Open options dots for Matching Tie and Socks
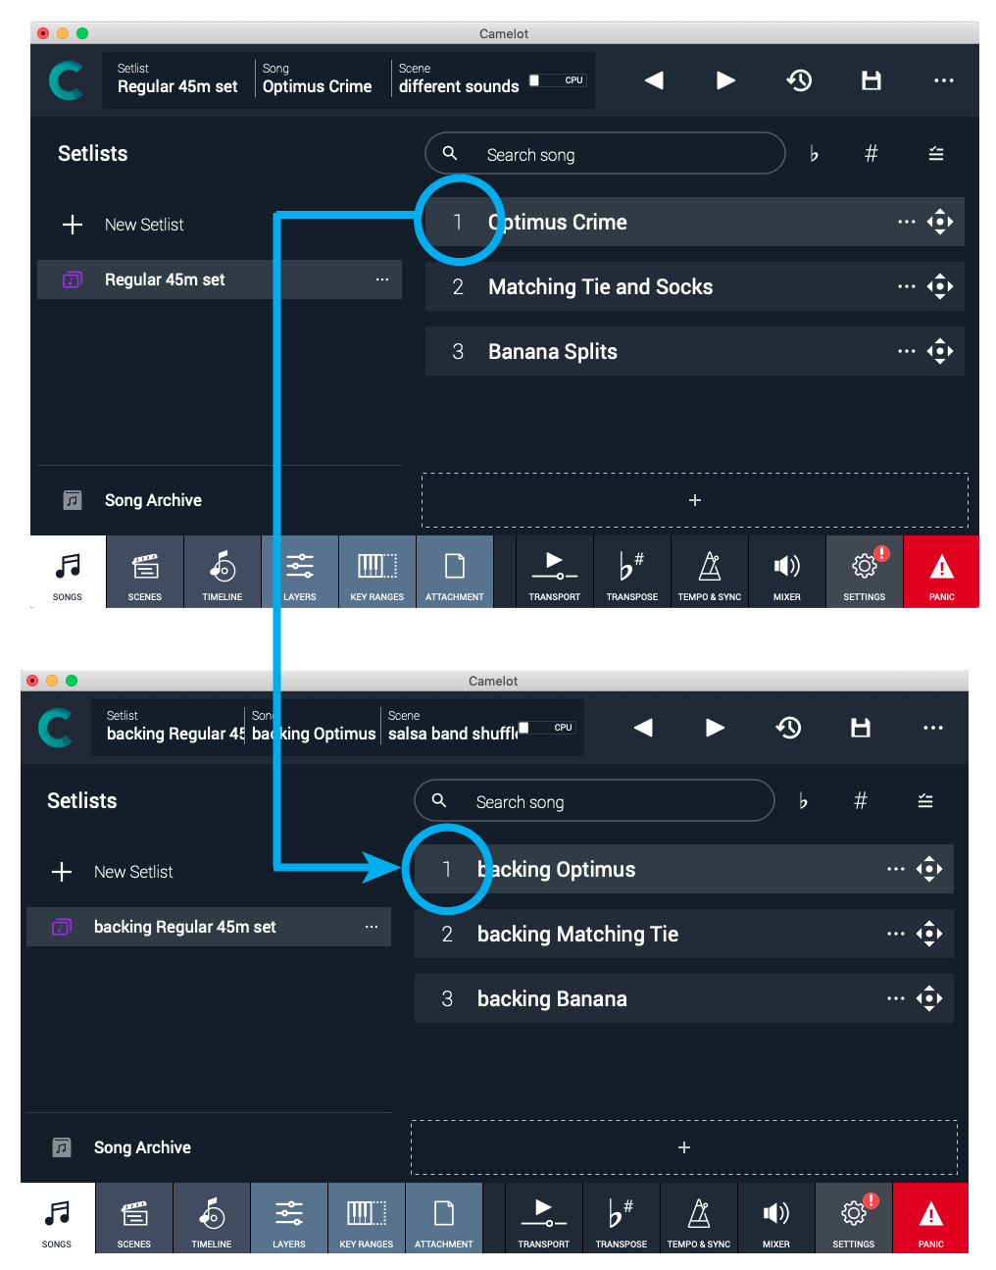The height and width of the screenshot is (1270, 996). 907,286
